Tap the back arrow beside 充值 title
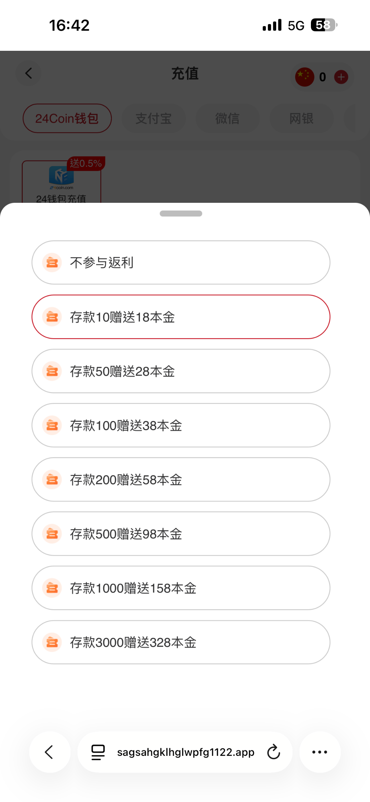The width and height of the screenshot is (370, 802). pyautogui.click(x=29, y=73)
